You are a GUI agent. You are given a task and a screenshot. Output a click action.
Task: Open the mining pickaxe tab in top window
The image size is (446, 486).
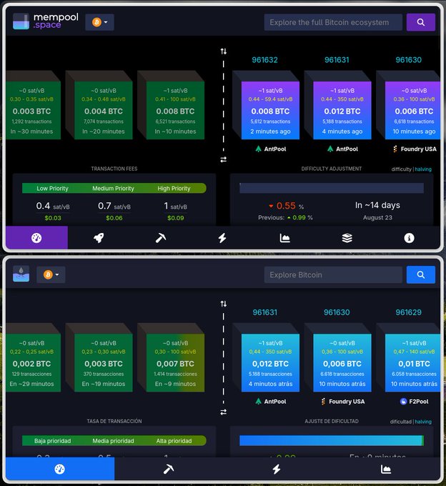(x=161, y=238)
